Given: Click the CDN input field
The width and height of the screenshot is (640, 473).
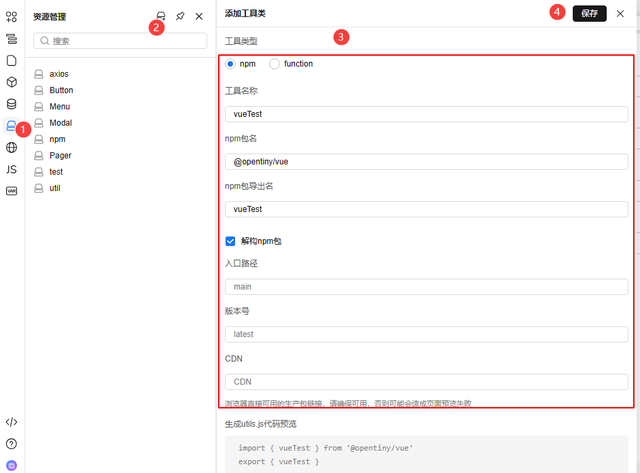Looking at the screenshot, I should click(x=427, y=381).
